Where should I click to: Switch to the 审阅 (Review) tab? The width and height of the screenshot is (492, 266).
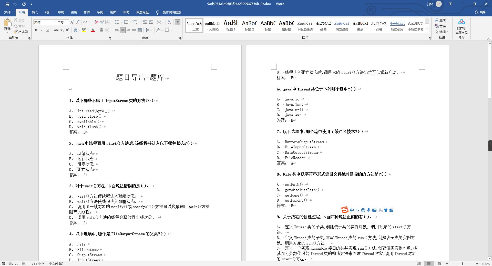pos(100,12)
